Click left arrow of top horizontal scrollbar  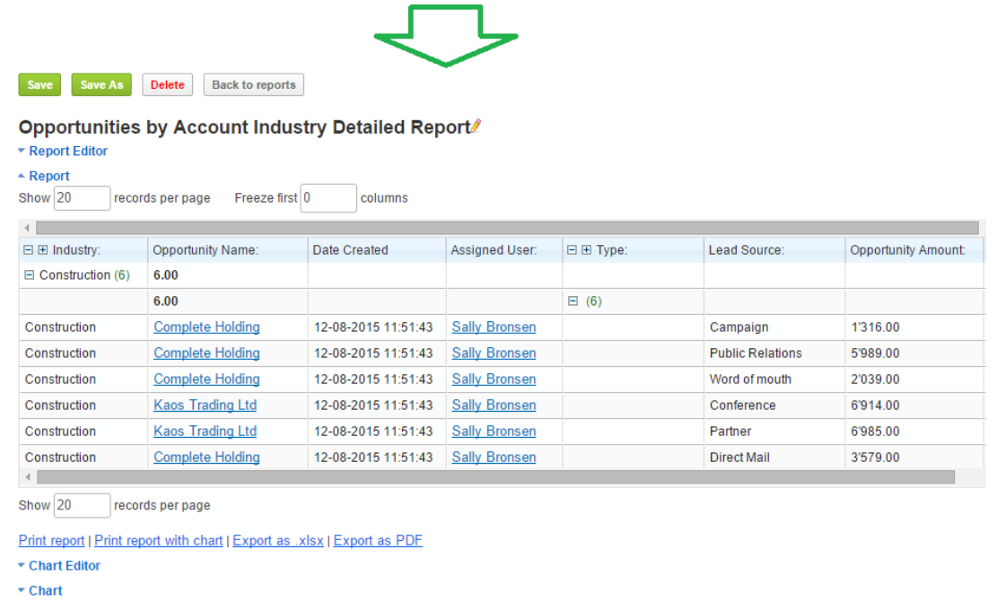coord(27,228)
